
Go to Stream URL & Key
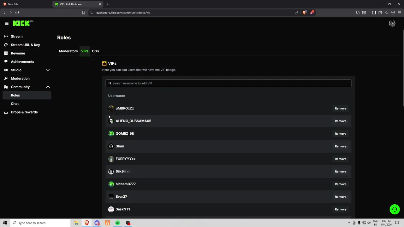point(26,45)
